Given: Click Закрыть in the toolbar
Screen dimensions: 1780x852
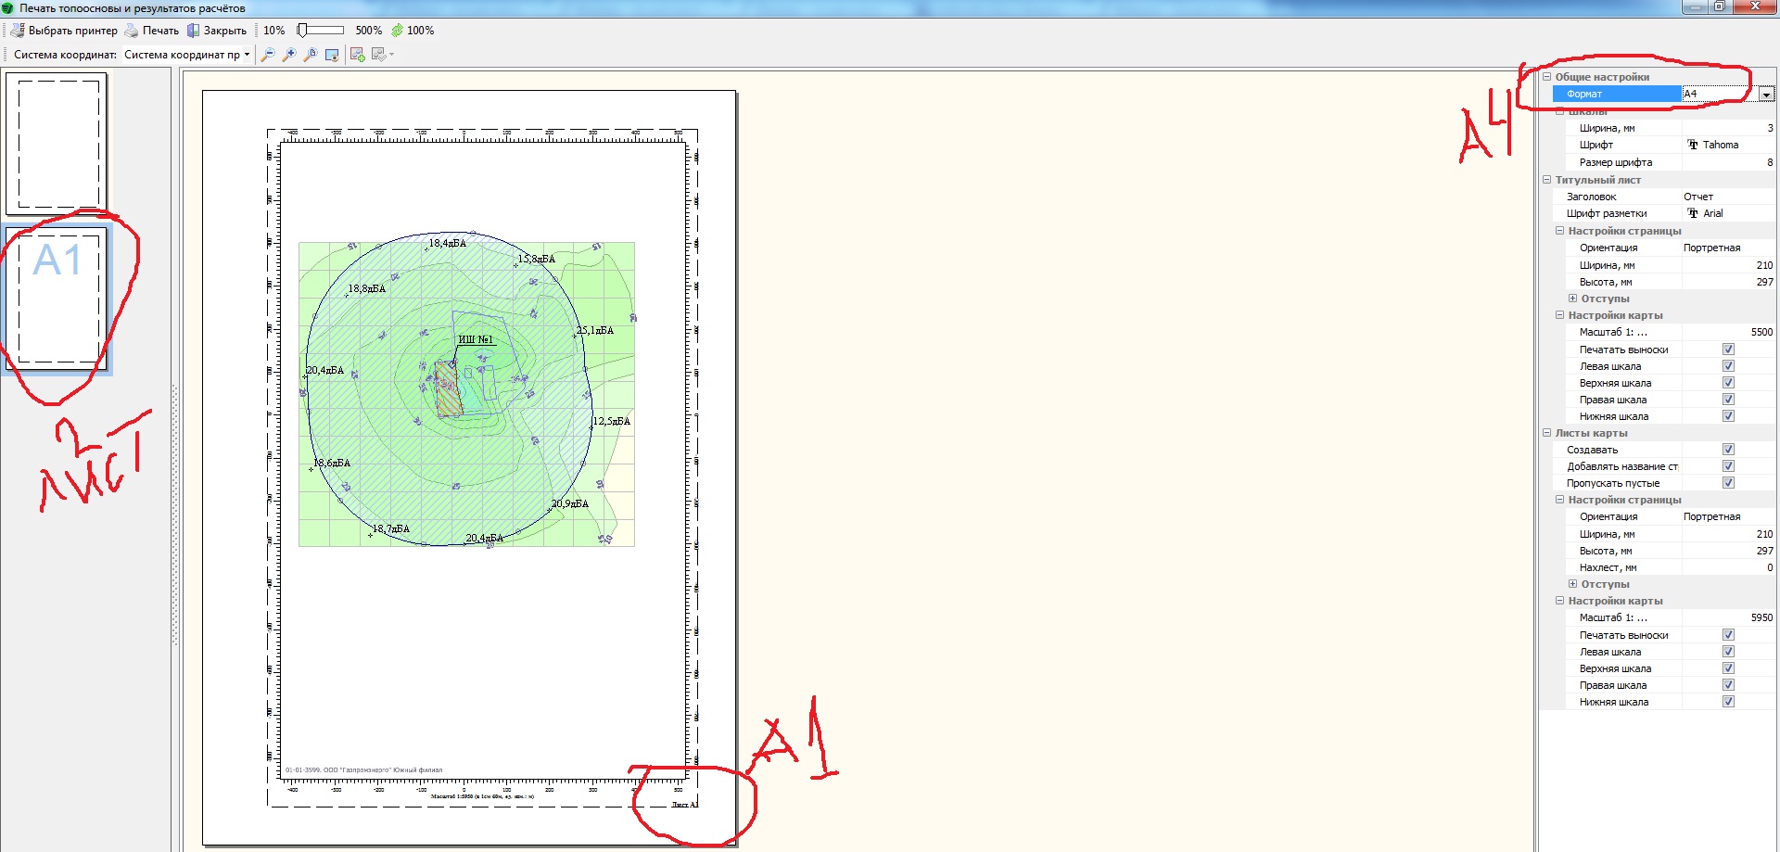Looking at the screenshot, I should tap(217, 31).
